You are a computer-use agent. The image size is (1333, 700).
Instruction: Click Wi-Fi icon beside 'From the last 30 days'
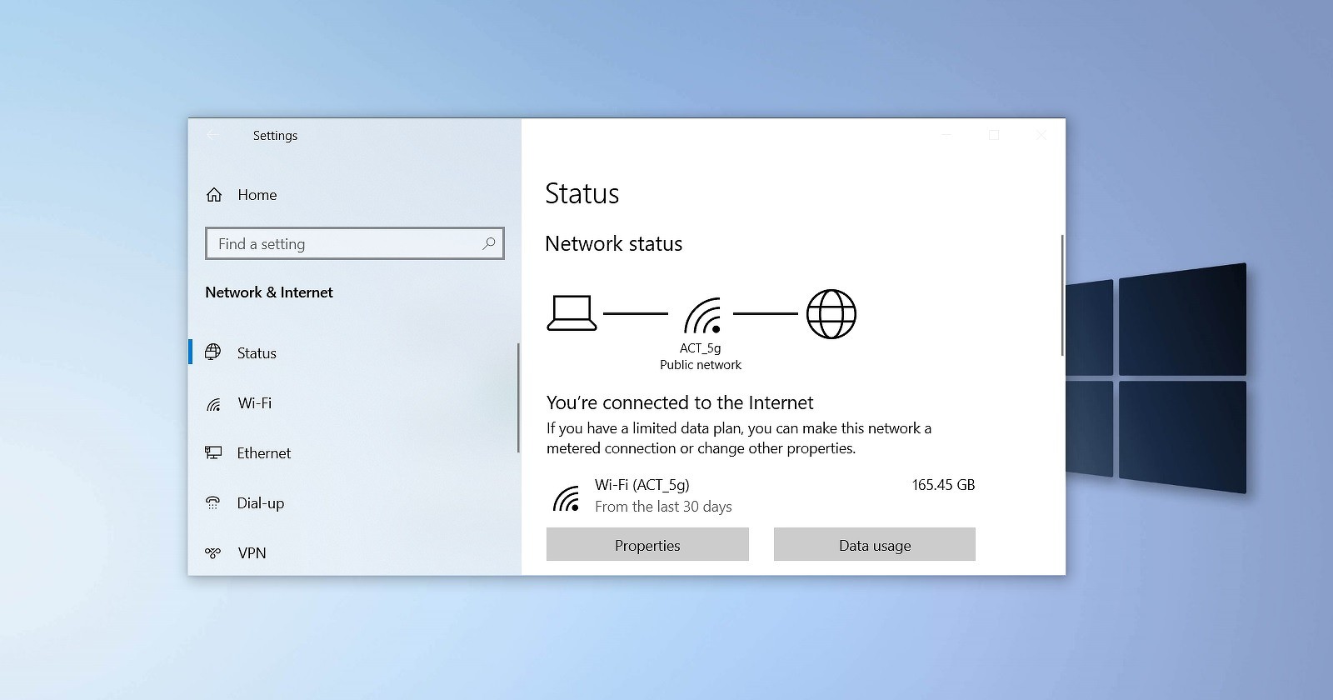point(567,497)
